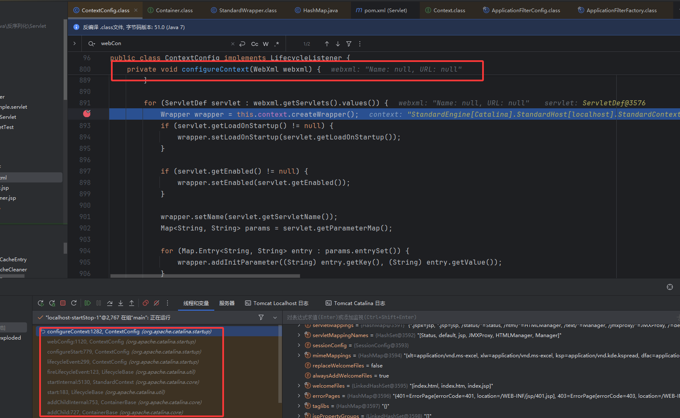Jump to the next search occurrence
Screen dimensions: 680x418
click(x=338, y=44)
